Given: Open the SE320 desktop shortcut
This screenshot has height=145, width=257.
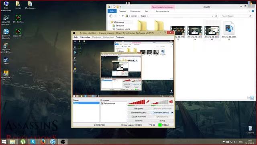Looking at the screenshot, I should click(x=18, y=33).
